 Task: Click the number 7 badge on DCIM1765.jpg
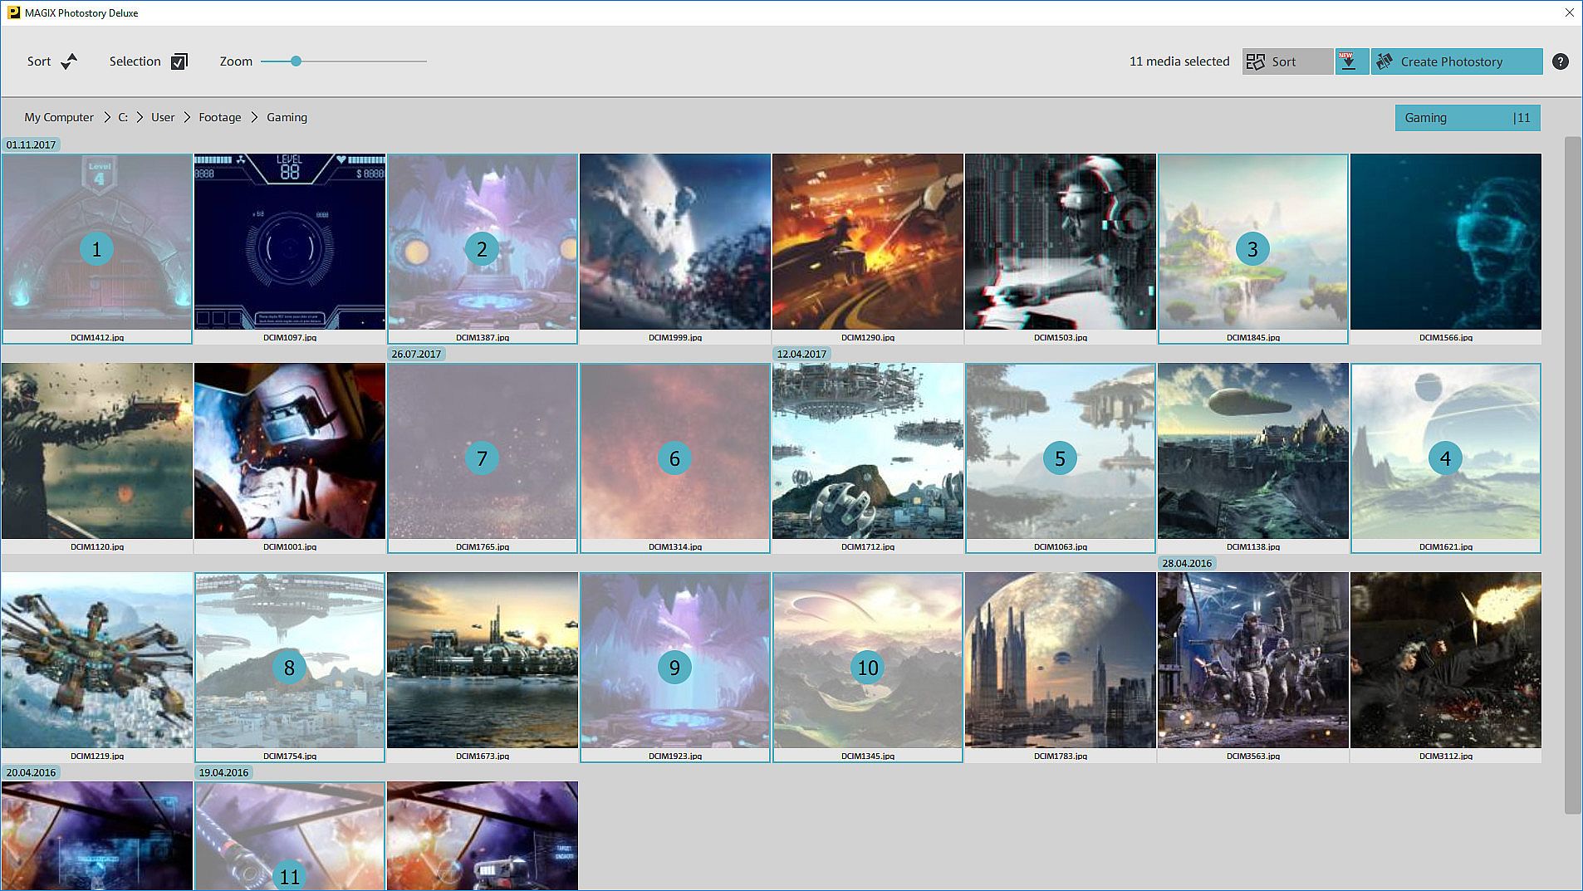(x=482, y=458)
